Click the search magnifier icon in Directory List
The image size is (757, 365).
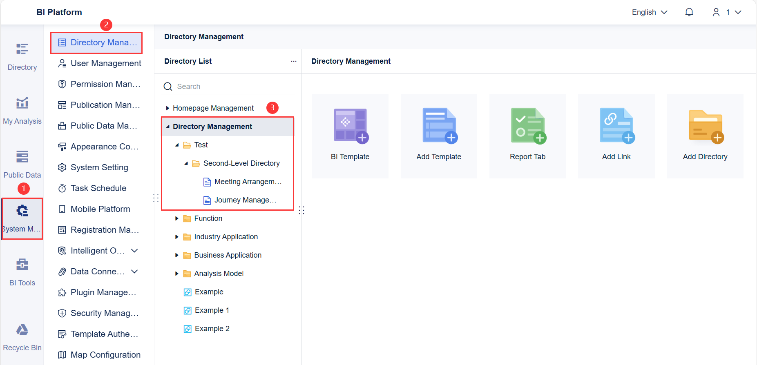[168, 87]
